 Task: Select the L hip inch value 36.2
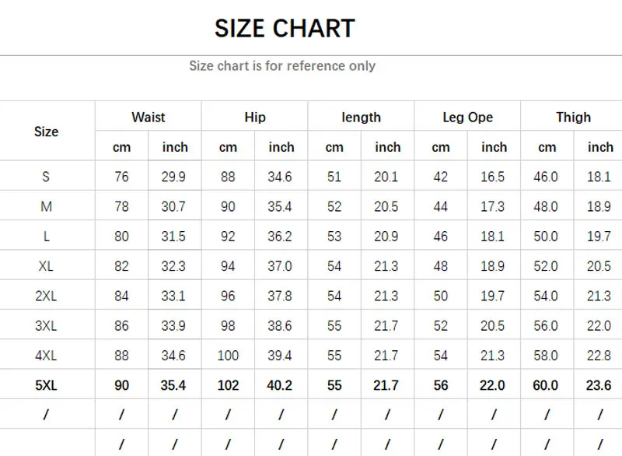point(281,237)
